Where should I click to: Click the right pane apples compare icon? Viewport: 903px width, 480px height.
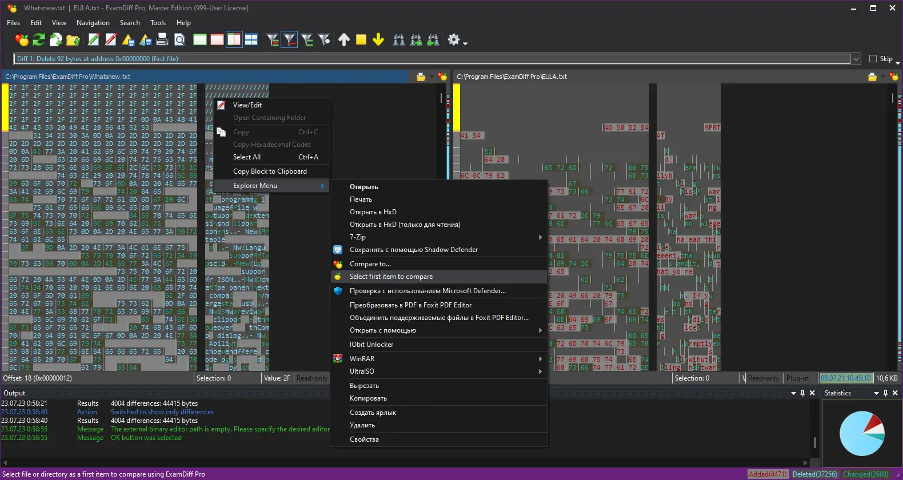coord(894,77)
